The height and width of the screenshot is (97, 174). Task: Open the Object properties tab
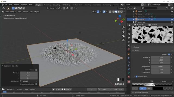pyautogui.click(x=129, y=54)
